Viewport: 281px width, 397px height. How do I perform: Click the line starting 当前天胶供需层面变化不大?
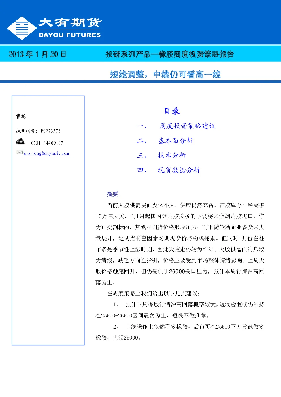(186, 205)
